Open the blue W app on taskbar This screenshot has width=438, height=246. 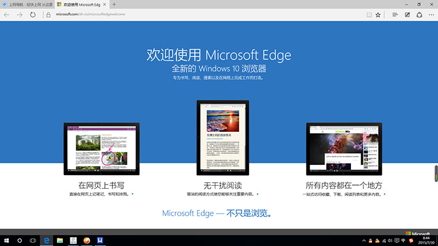(x=100, y=241)
